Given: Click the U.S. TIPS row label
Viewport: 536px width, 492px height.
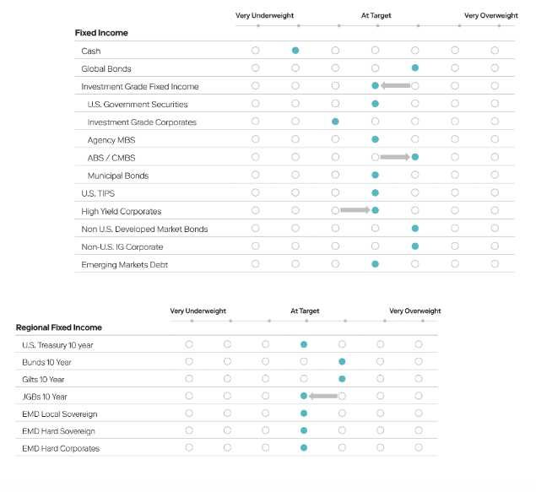Looking at the screenshot, I should pos(98,193).
